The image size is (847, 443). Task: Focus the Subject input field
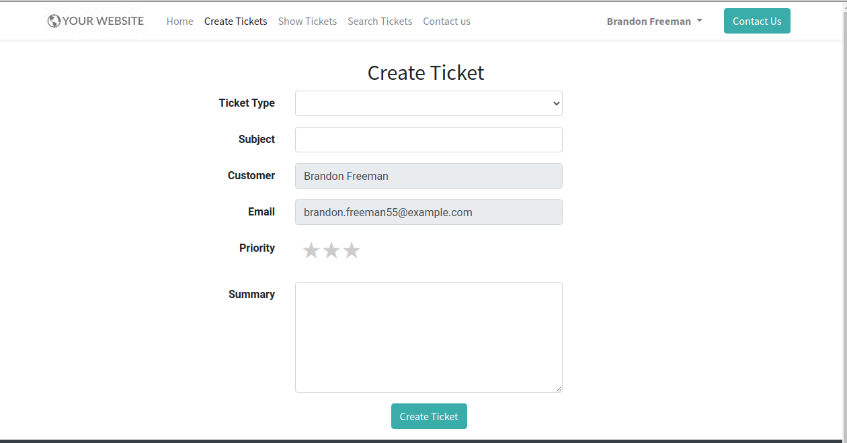[429, 140]
